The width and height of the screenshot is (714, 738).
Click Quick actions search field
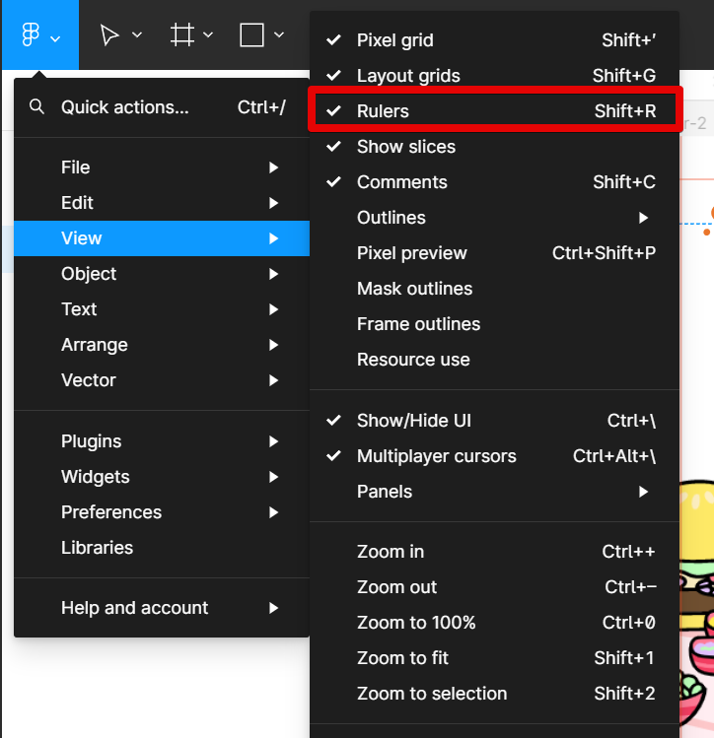[x=125, y=107]
